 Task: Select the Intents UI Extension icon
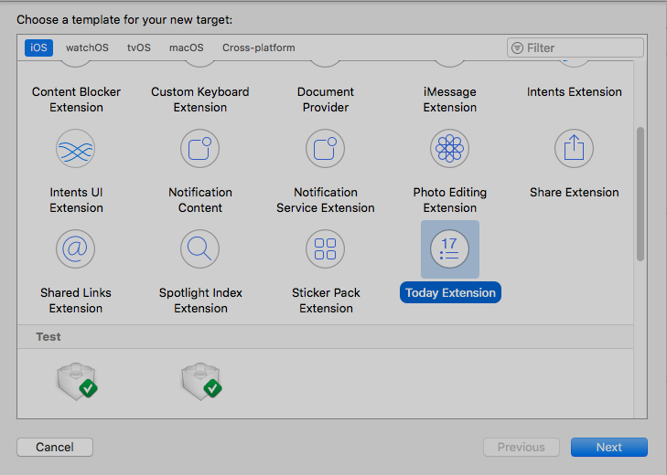coord(76,148)
